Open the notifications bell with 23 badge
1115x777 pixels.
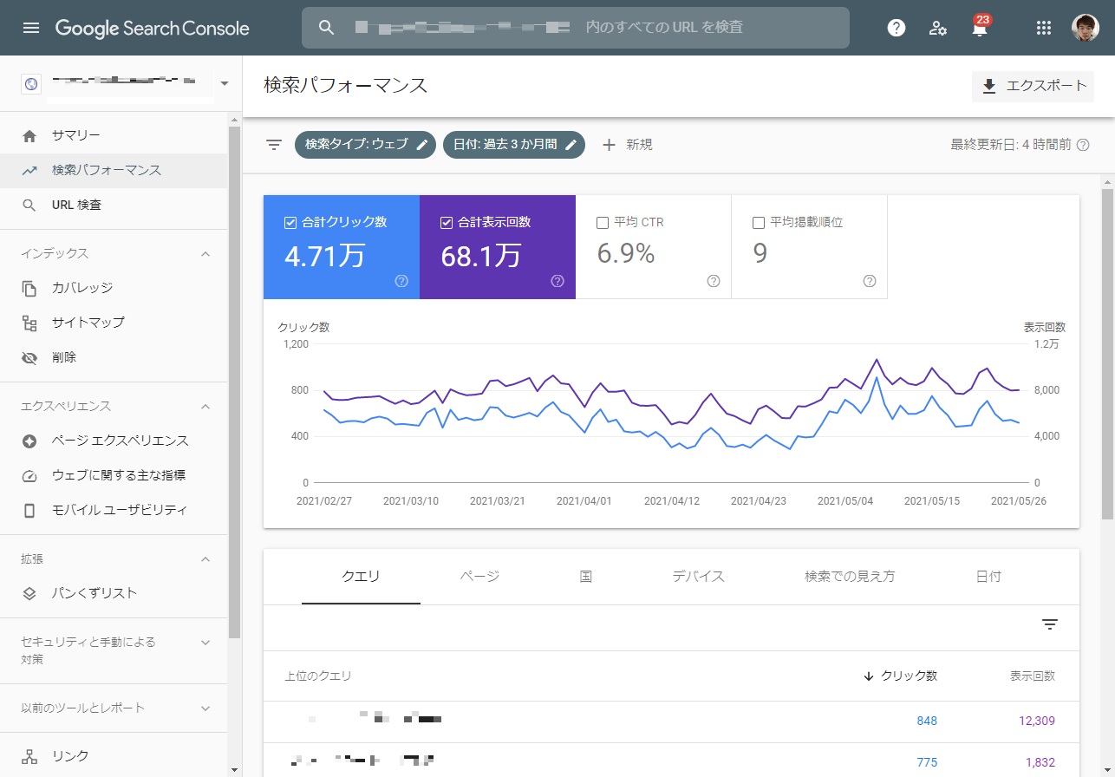tap(980, 28)
